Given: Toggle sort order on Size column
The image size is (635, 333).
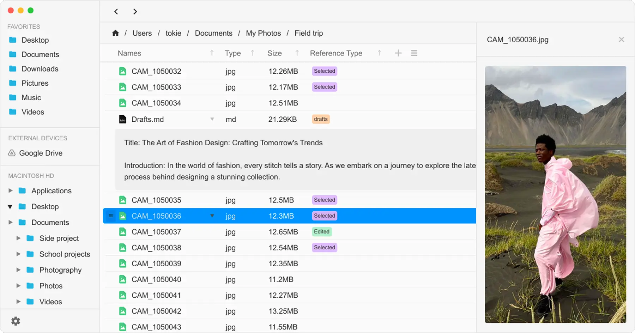Looking at the screenshot, I should (x=297, y=53).
